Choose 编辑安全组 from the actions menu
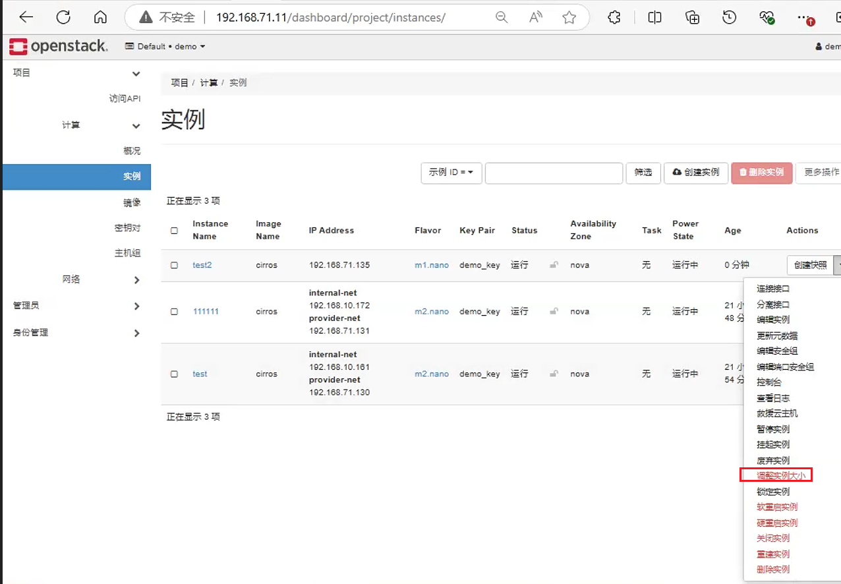Image resolution: width=841 pixels, height=584 pixels. [x=777, y=351]
